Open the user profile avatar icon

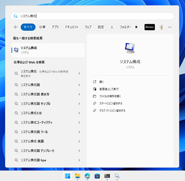pos(161,27)
